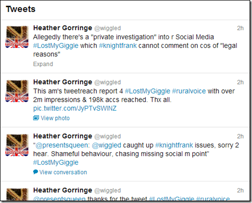The image size is (252, 203).
Task: Click the 2h timestamp on the first tweet
Action: 240,28
